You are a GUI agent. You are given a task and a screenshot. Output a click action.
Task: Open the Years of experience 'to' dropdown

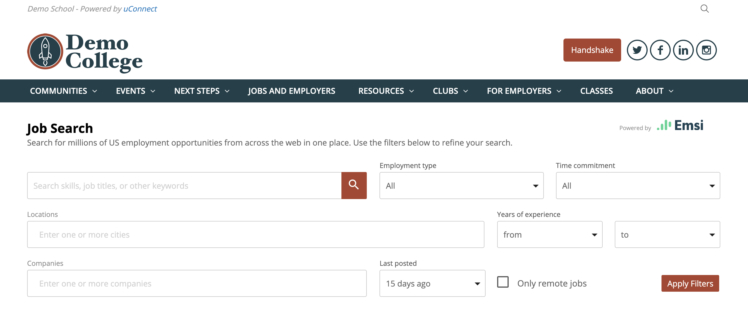click(667, 234)
